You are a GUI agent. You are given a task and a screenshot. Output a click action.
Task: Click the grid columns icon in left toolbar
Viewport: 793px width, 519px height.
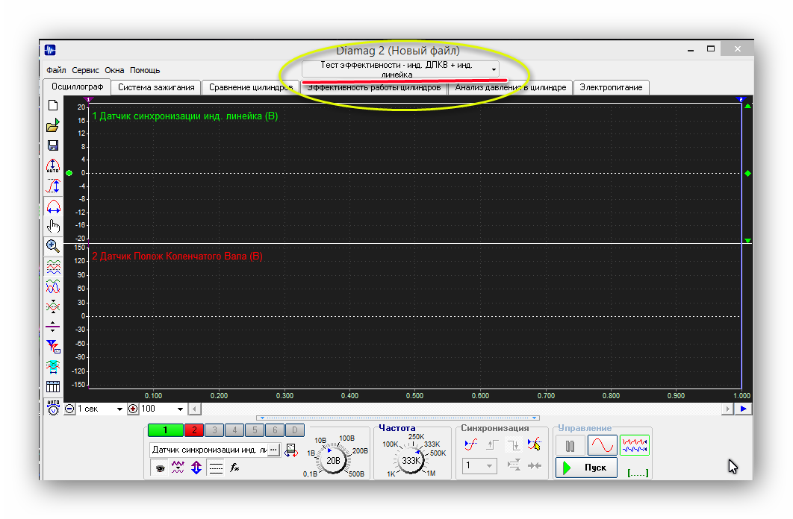coord(53,387)
